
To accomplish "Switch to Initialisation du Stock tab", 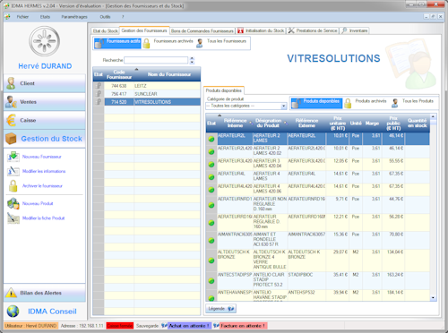I will 261,30.
